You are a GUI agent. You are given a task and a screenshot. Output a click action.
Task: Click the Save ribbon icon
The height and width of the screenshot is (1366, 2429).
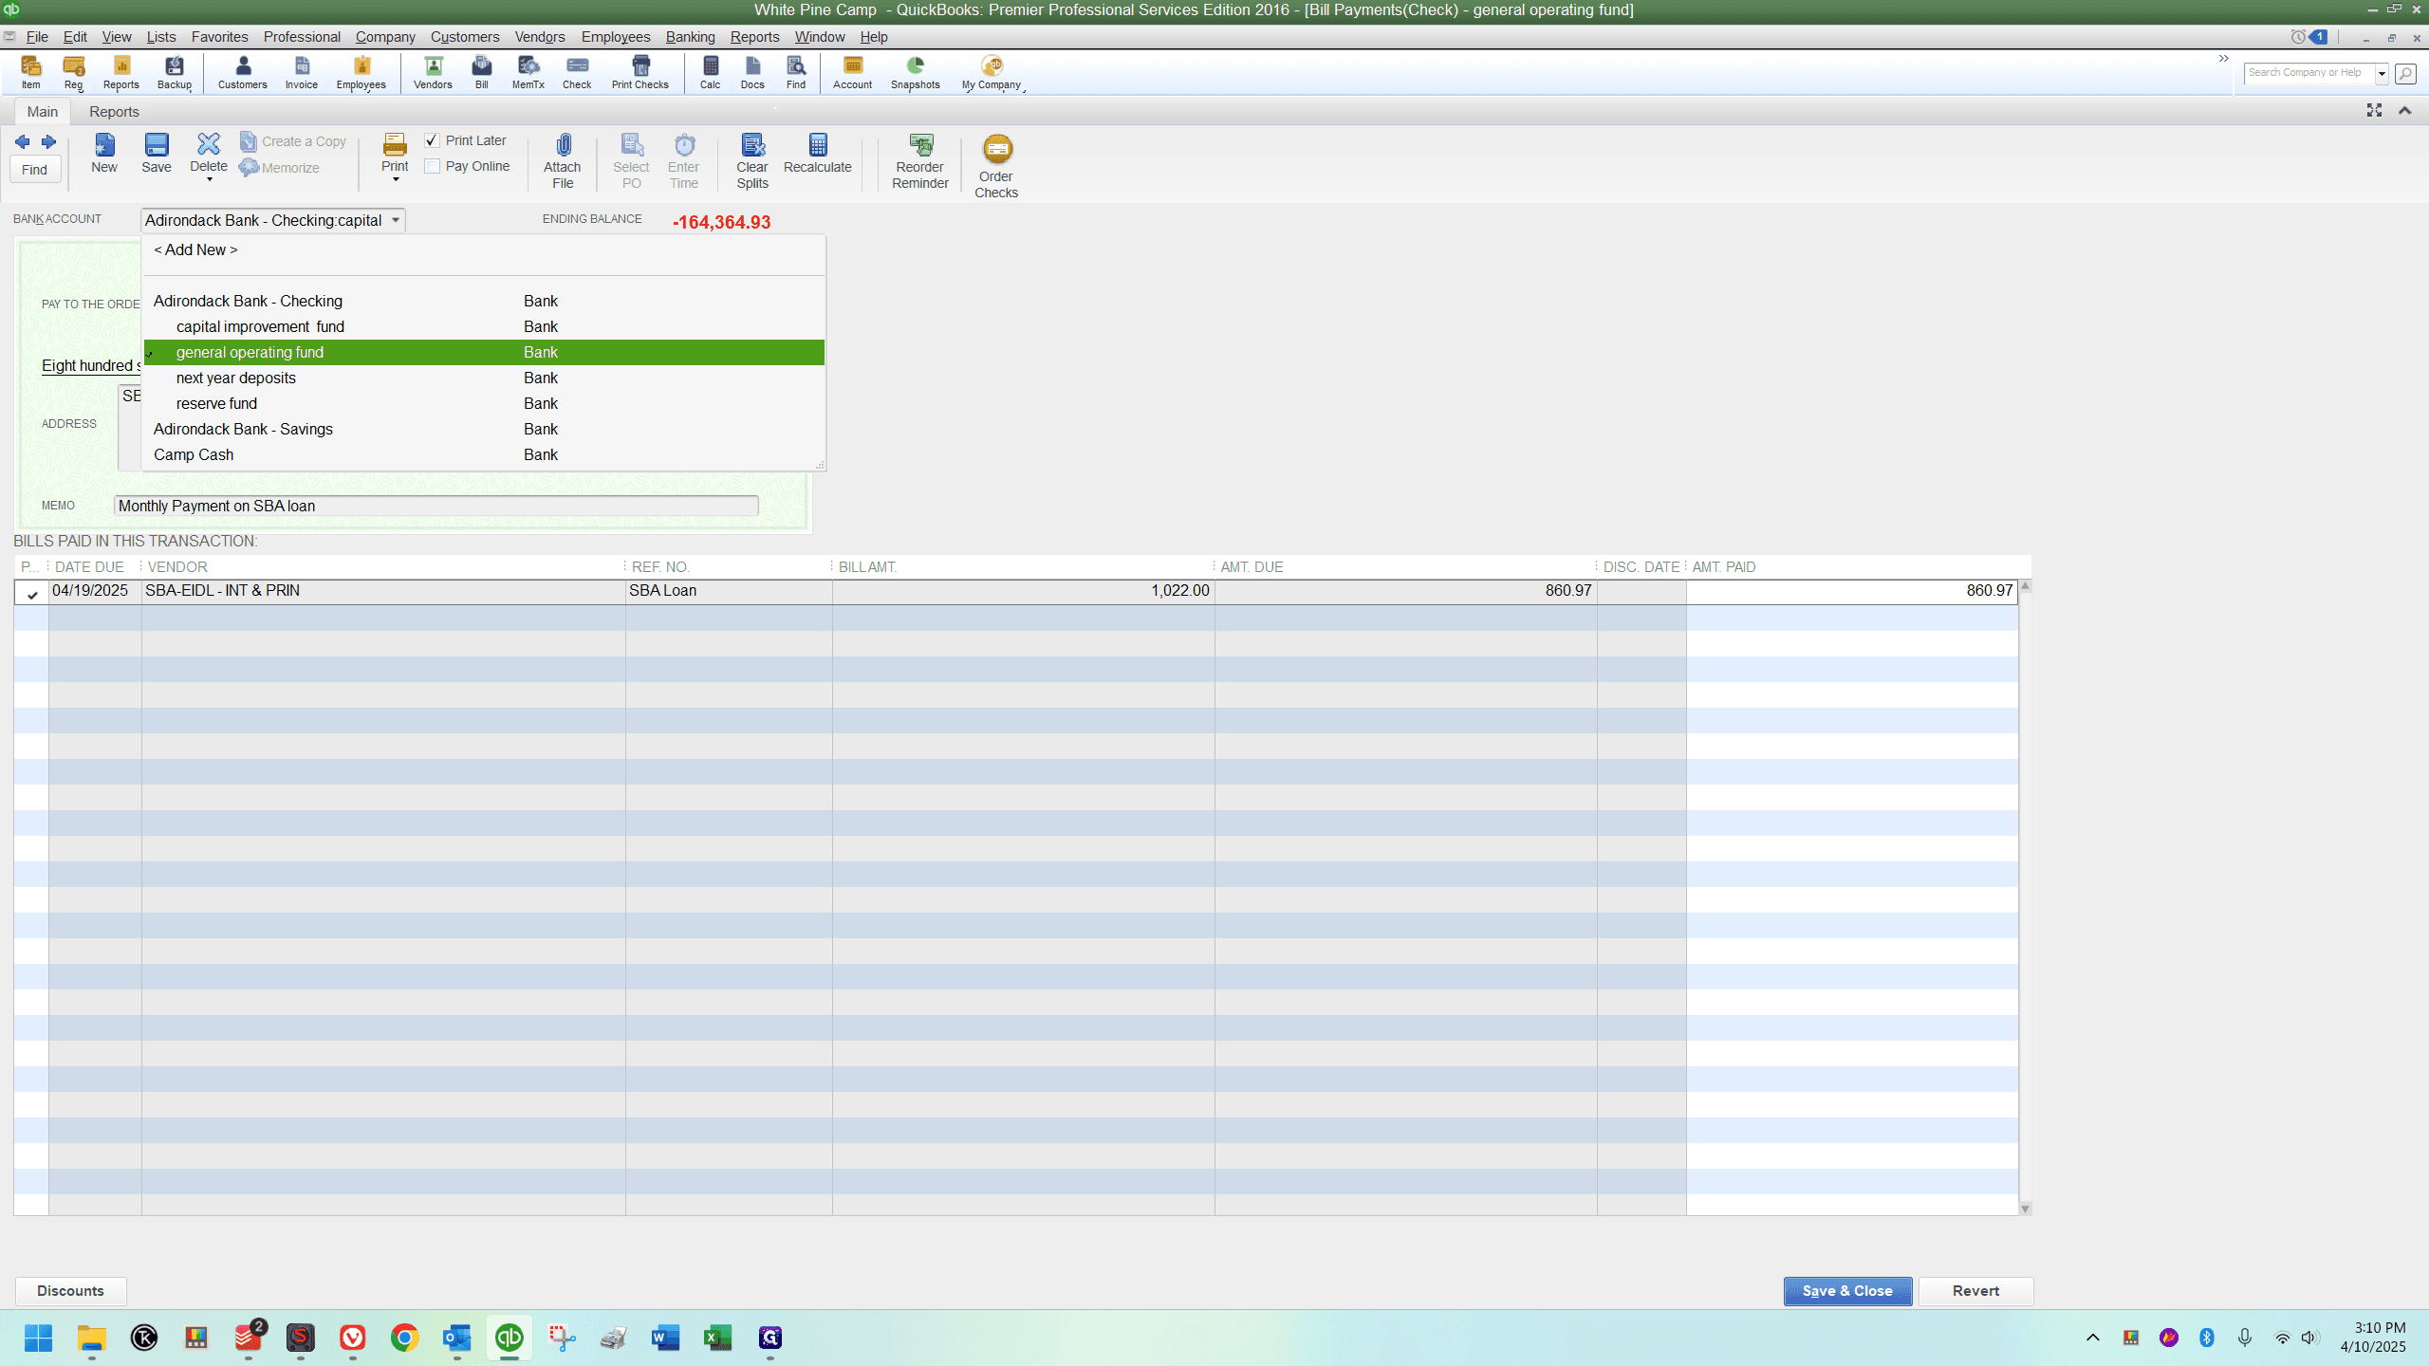pos(157,154)
